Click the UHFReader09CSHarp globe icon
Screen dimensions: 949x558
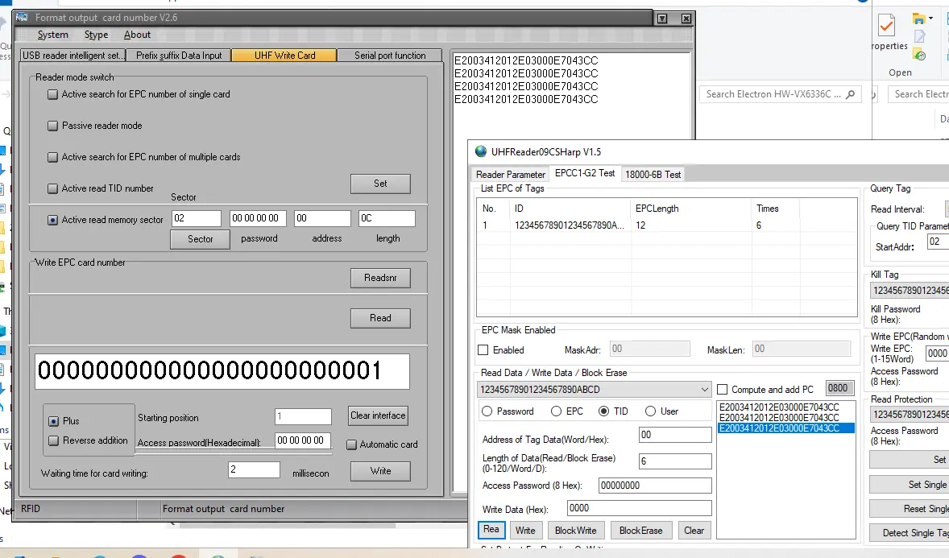pyautogui.click(x=481, y=151)
